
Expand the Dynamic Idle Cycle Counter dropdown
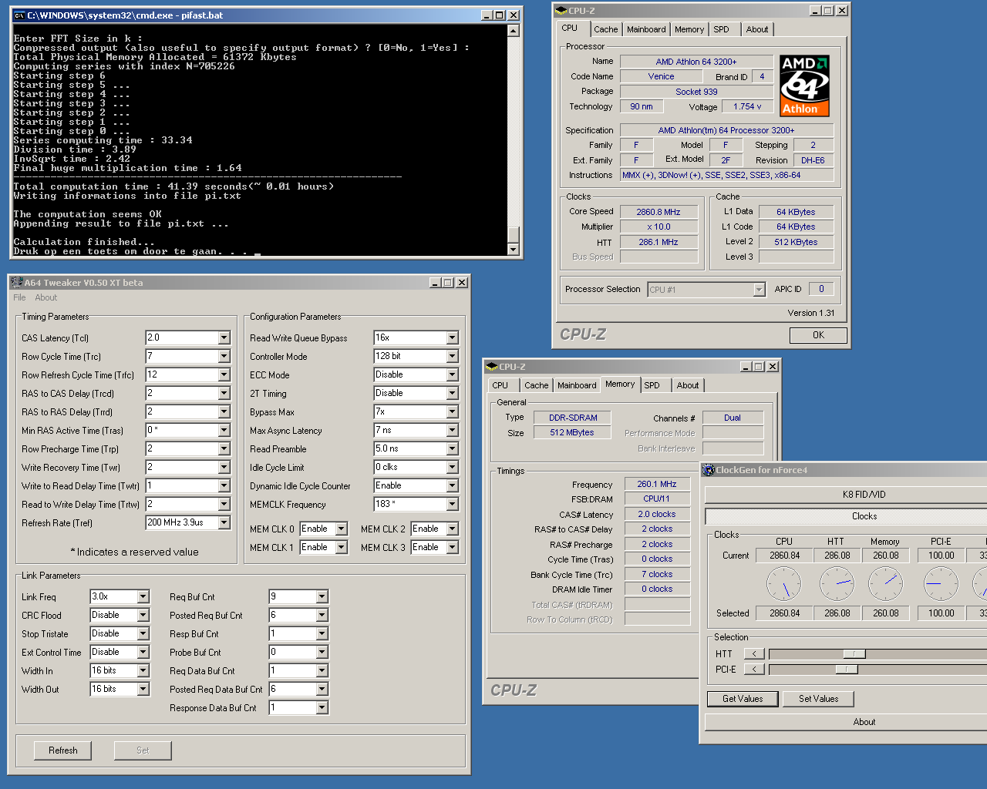tap(452, 485)
